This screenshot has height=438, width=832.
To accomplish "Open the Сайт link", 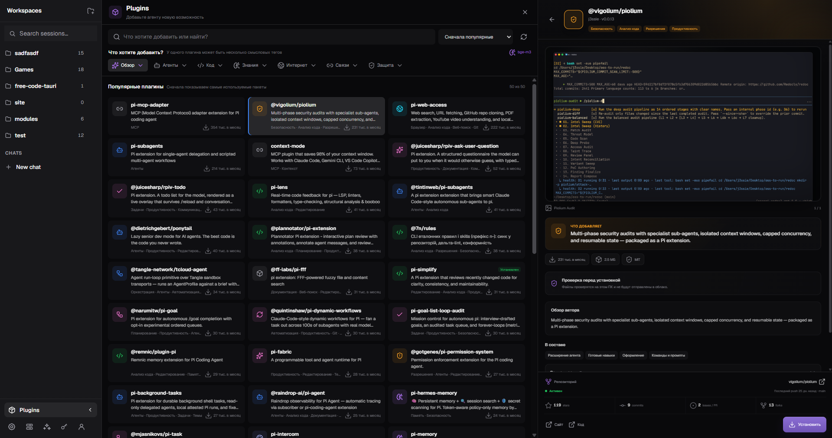I will [x=555, y=425].
